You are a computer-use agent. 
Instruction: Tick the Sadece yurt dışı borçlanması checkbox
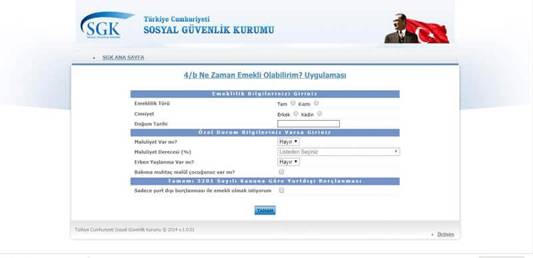click(x=281, y=191)
